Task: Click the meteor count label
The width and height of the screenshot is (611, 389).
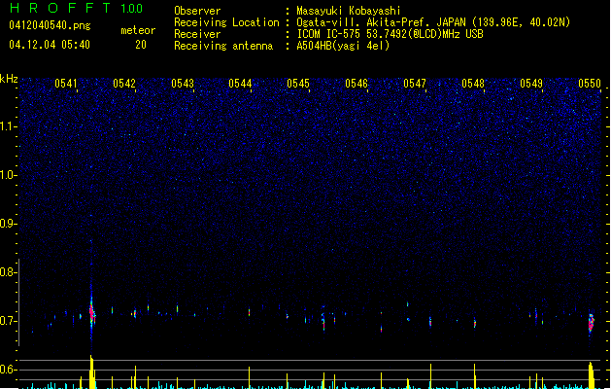Action: [x=138, y=30]
